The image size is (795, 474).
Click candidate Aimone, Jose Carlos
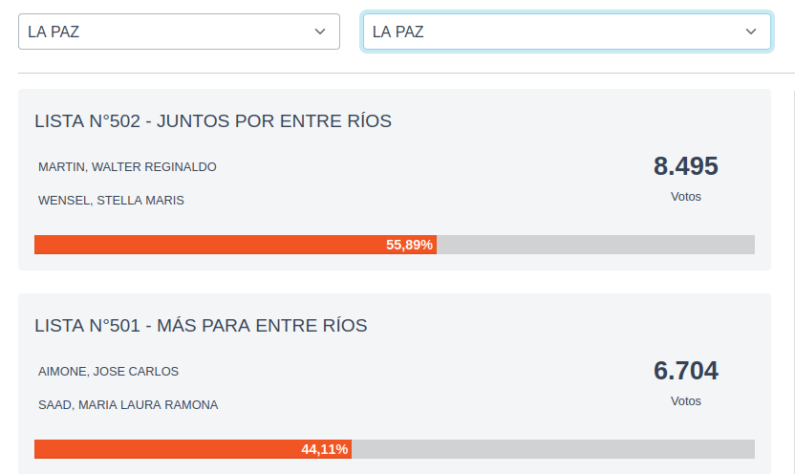click(x=108, y=372)
